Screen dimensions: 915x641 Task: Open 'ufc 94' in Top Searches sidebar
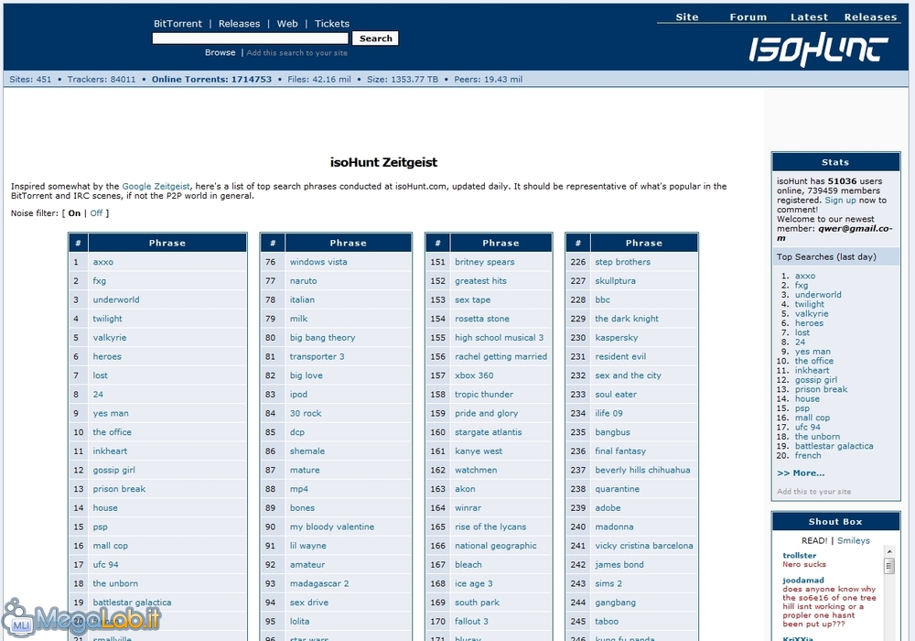point(808,427)
